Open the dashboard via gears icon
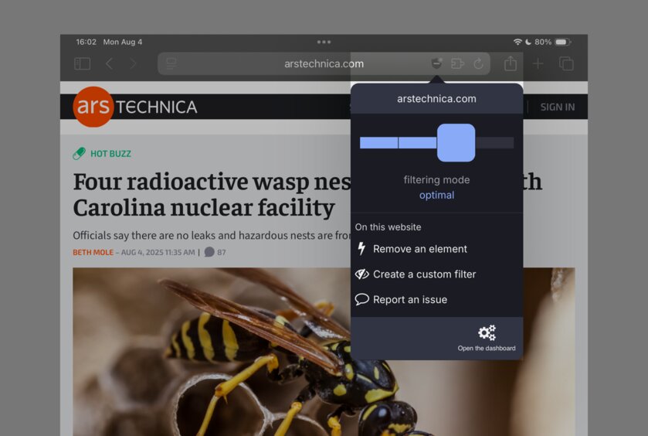Viewport: 648px width, 436px height. pos(487,332)
